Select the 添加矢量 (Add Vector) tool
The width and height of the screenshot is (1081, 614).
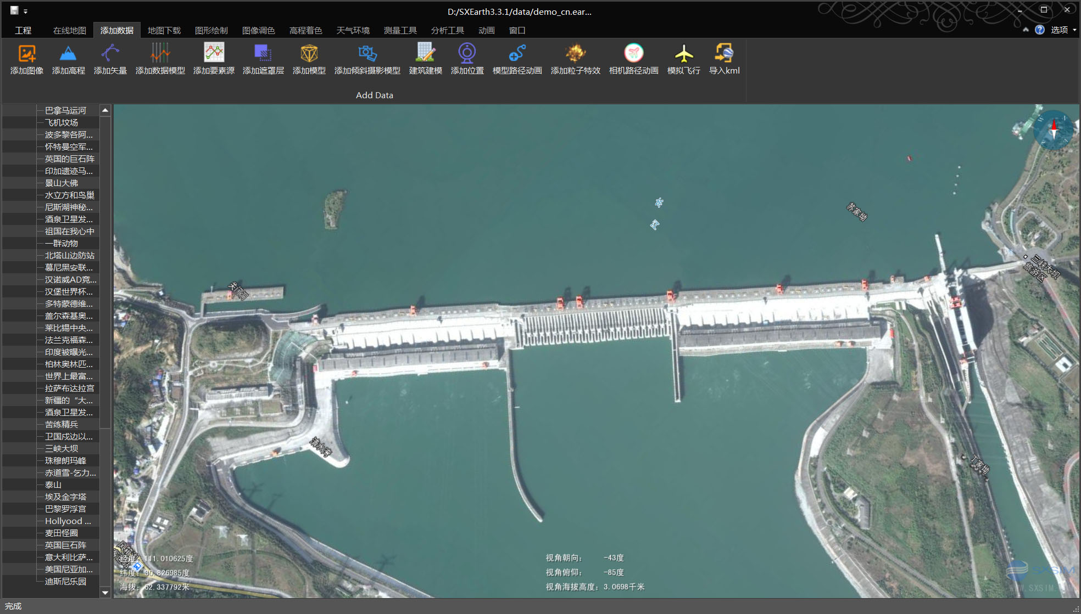[110, 59]
